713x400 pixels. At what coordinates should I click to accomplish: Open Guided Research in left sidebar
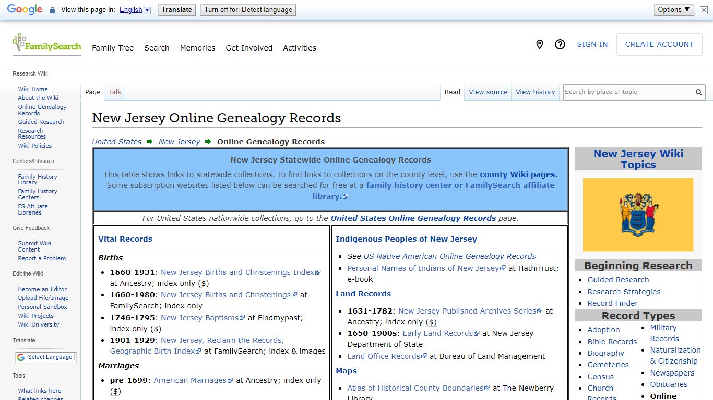41,122
